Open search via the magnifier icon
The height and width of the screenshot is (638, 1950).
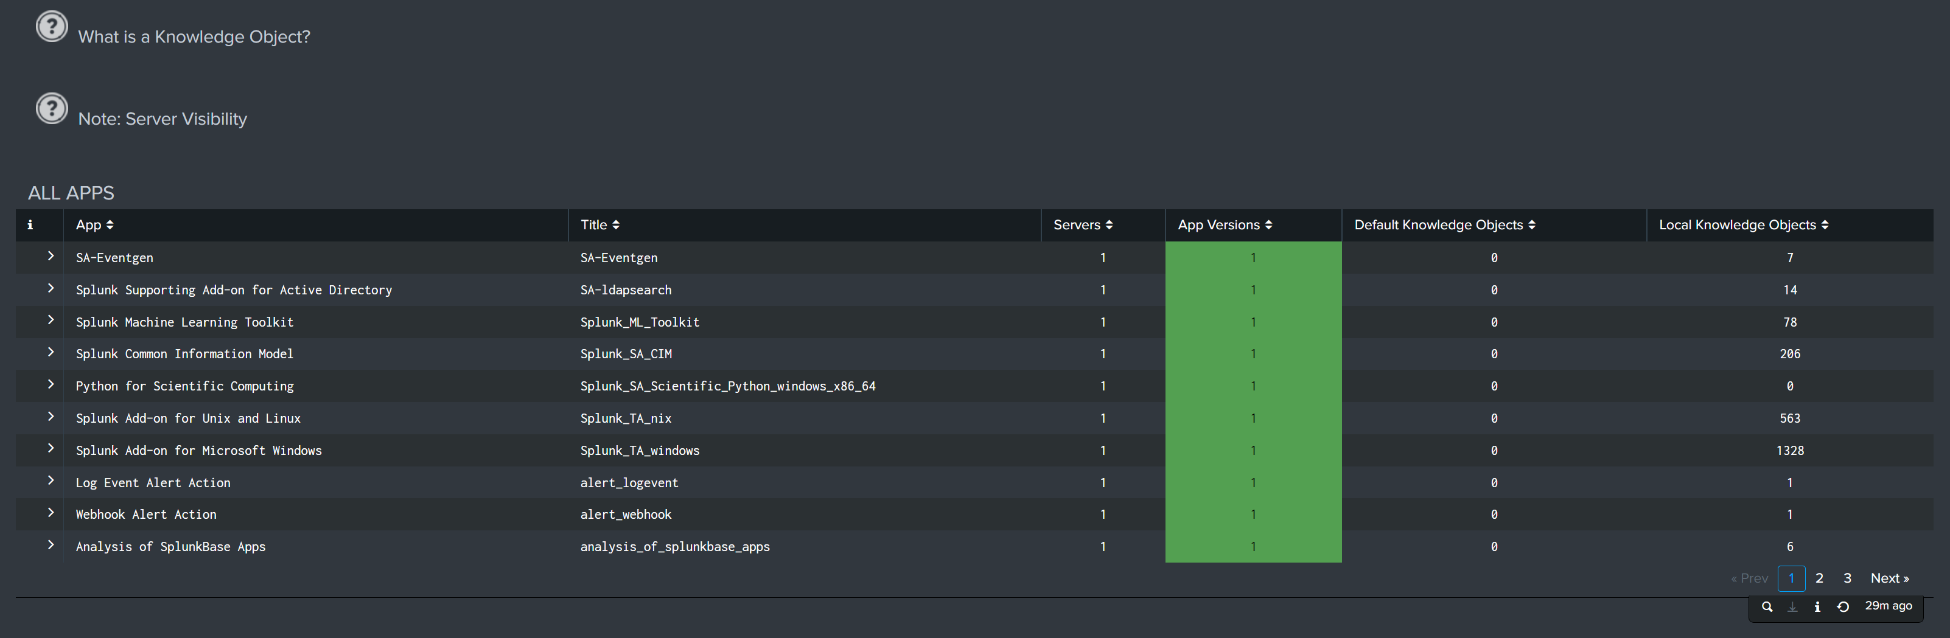1767,606
